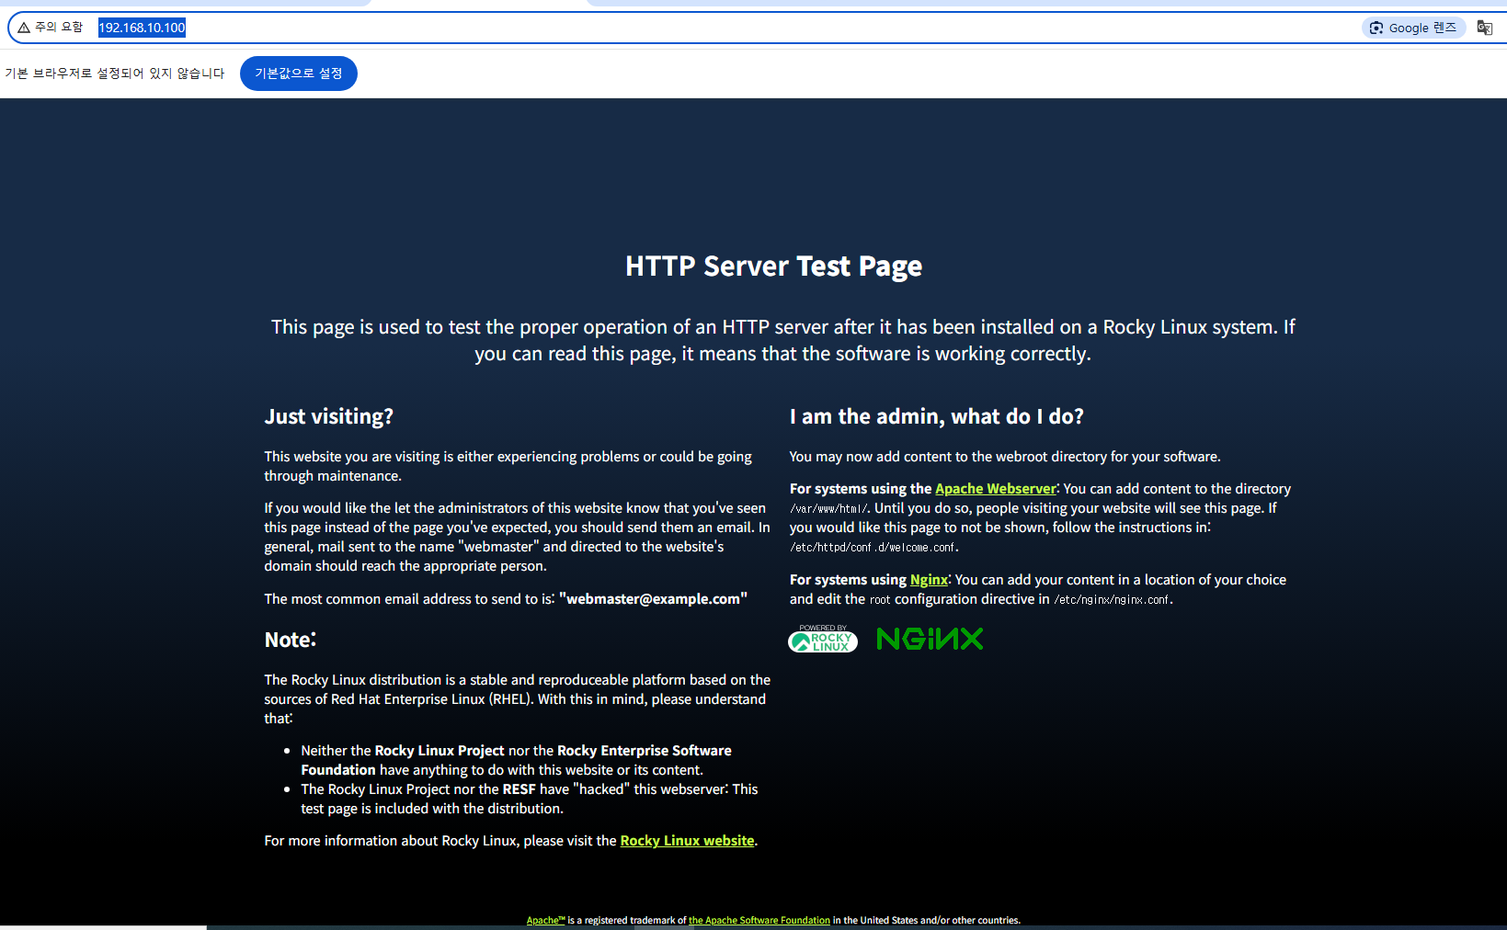Click the default browser notice text

(115, 74)
